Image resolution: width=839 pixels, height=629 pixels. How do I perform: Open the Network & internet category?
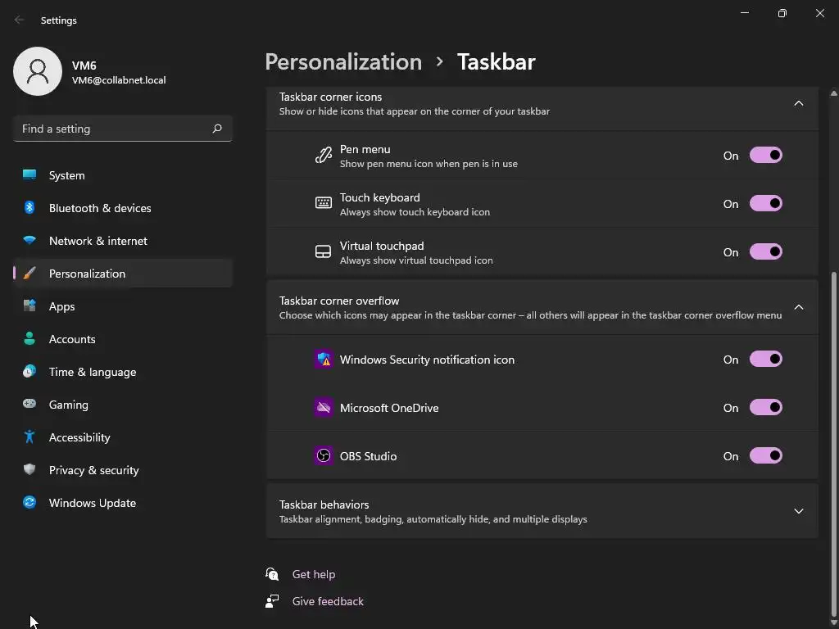click(x=98, y=241)
